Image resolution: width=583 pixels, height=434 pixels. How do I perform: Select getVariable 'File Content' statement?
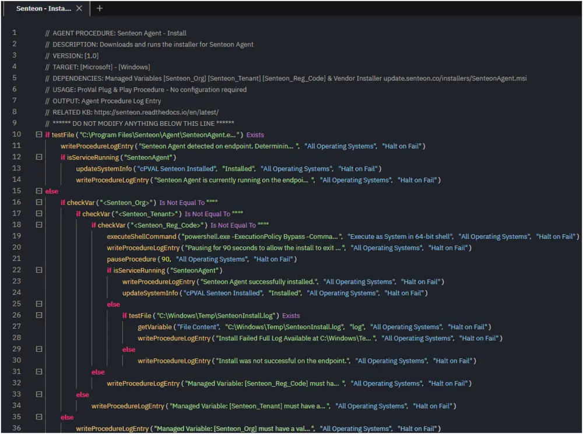click(x=314, y=327)
